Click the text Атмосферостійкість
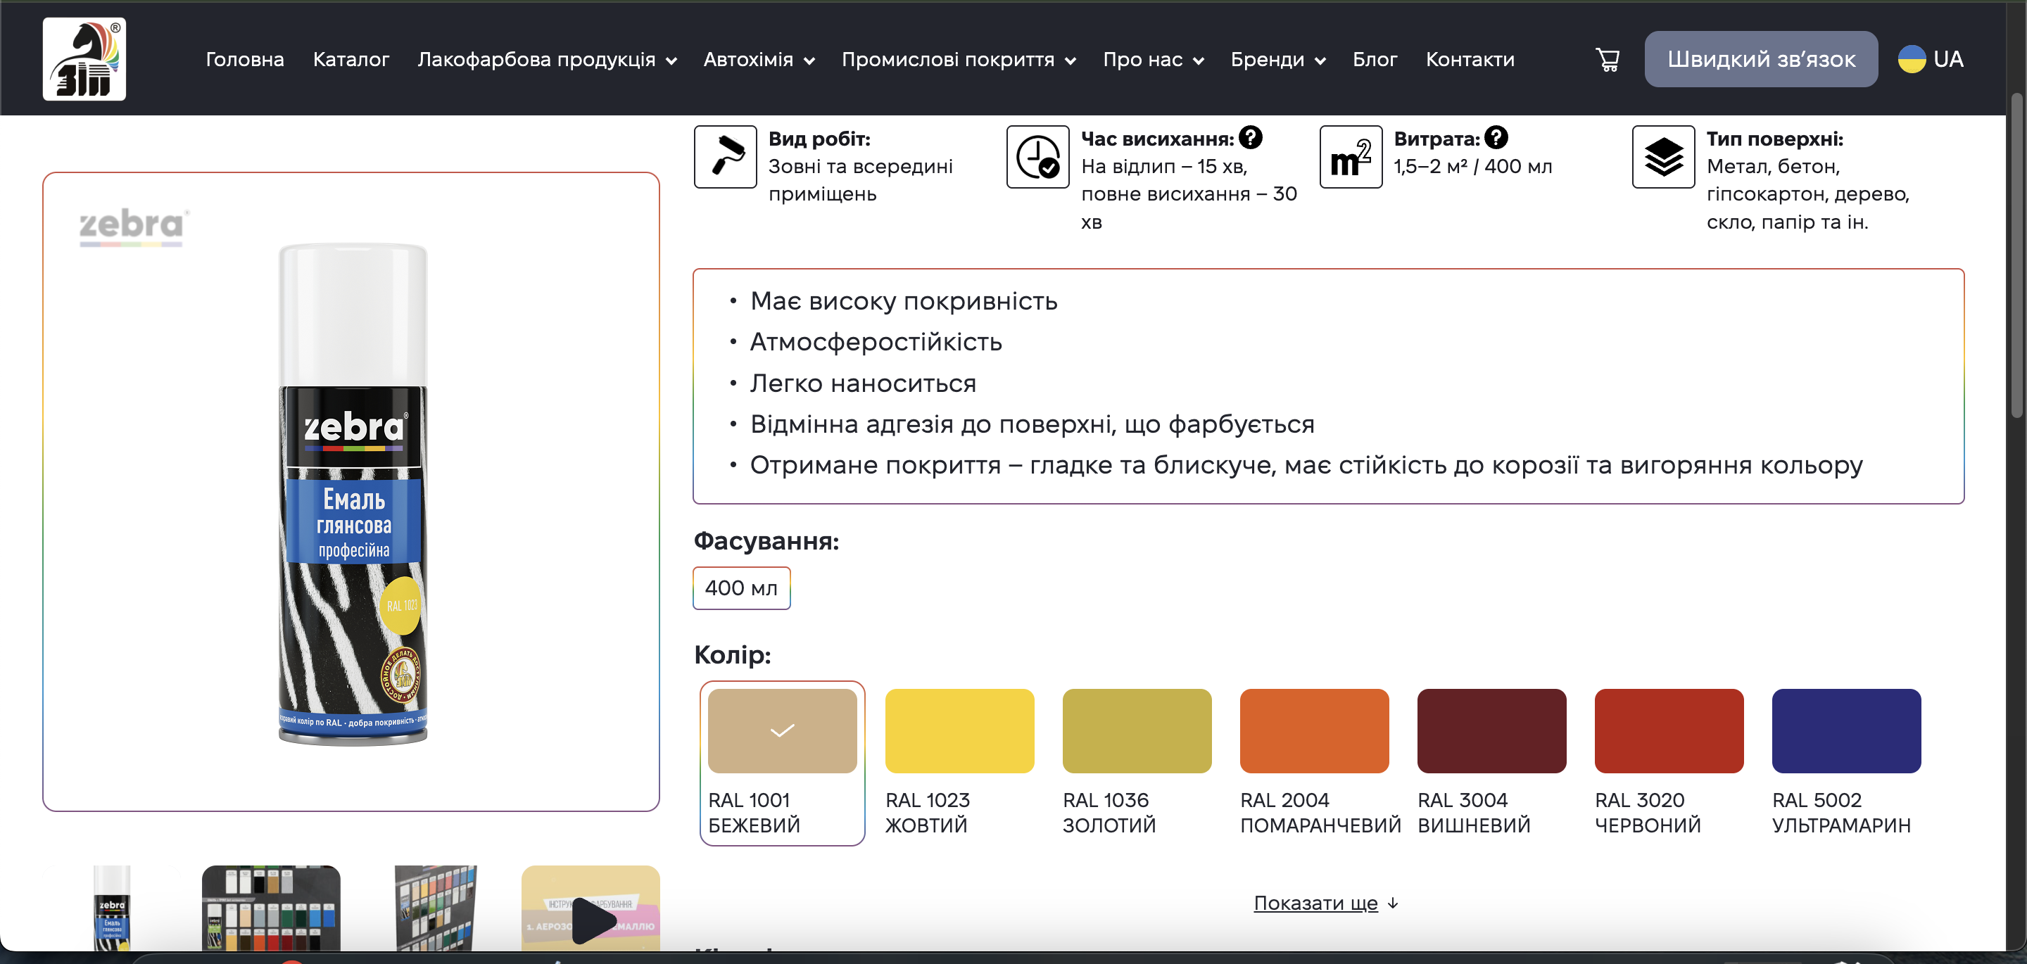 876,341
